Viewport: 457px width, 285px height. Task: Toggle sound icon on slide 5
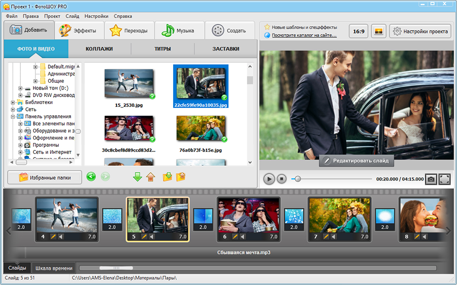click(152, 236)
